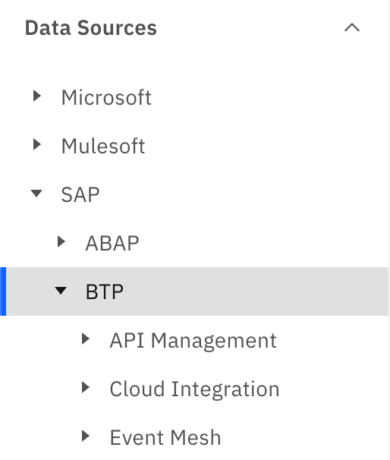
Task: Expand the Microsoft node arrow
Action: pos(37,96)
